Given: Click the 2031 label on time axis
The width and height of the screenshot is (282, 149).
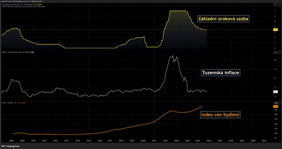Looking at the screenshot, I should pos(264,141).
